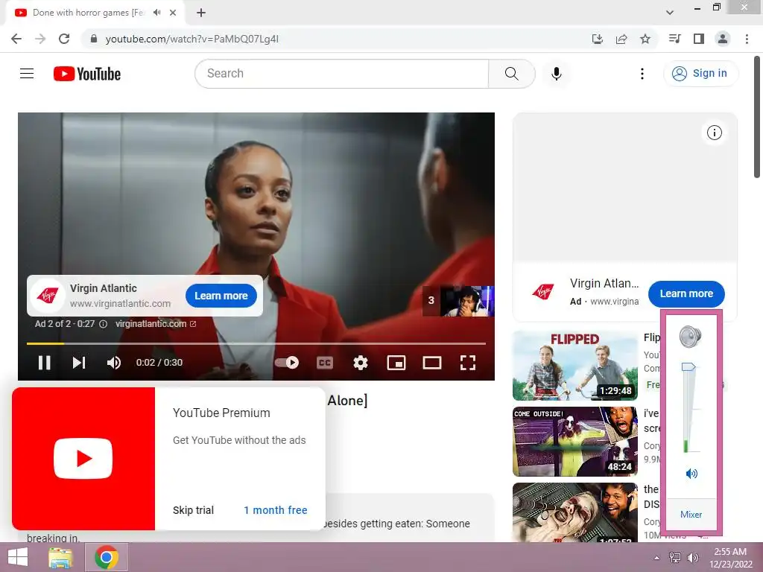The height and width of the screenshot is (572, 763).
Task: Toggle the autoplay switch in the player
Action: click(287, 363)
